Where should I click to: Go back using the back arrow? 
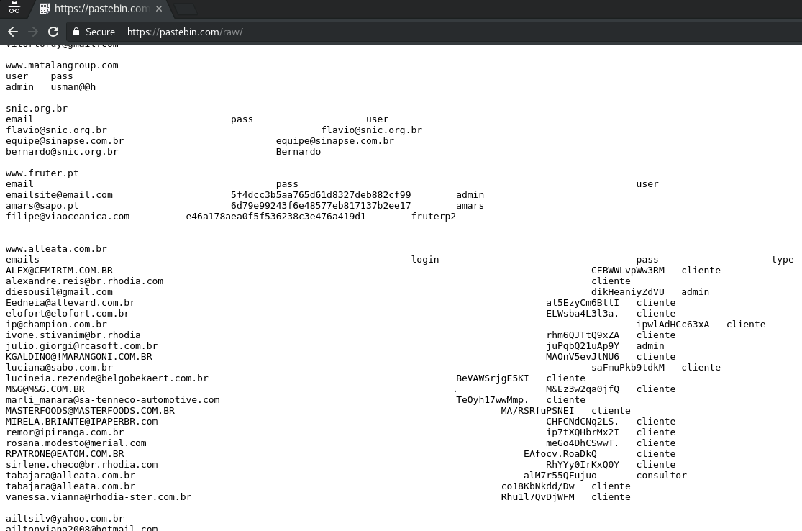[x=13, y=32]
